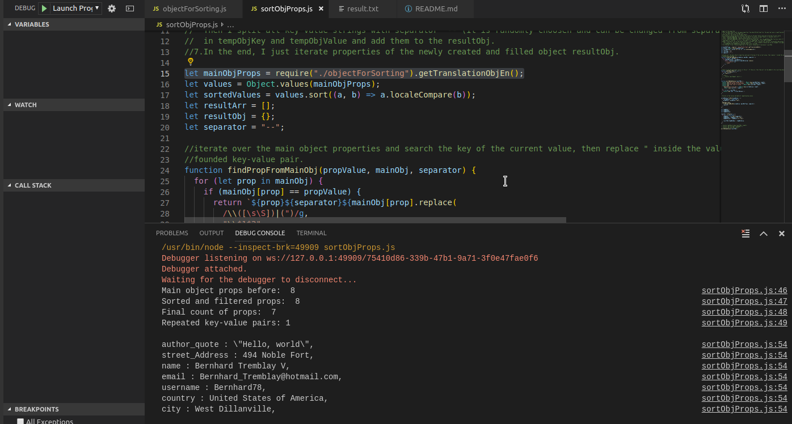Open sortObjProps.js:49 source link

(744, 323)
